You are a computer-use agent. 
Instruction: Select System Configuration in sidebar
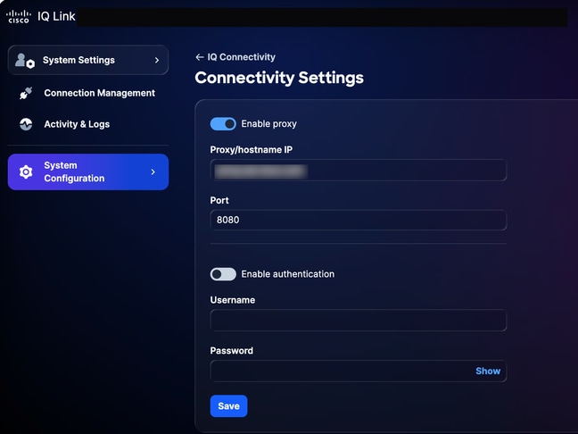pos(88,172)
